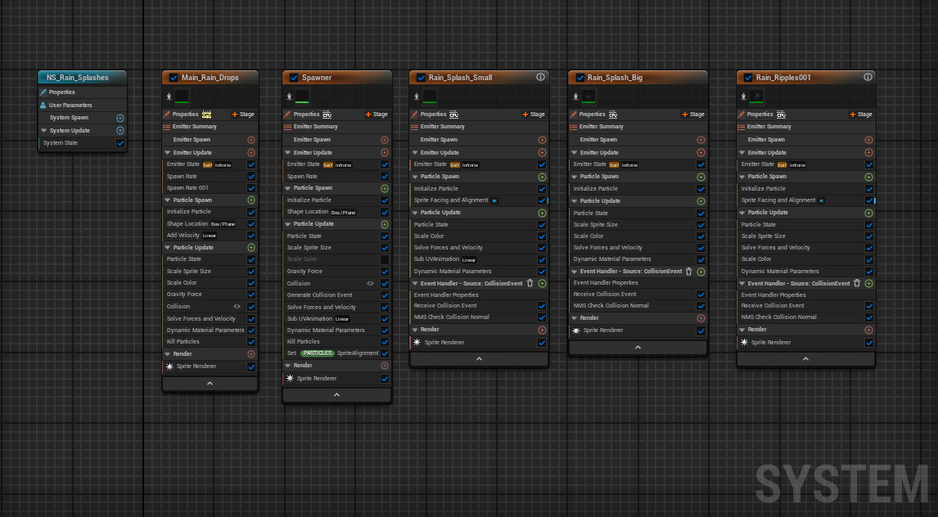Collapse Render section in Rain_Ripples001
938x517 pixels.
coord(742,330)
